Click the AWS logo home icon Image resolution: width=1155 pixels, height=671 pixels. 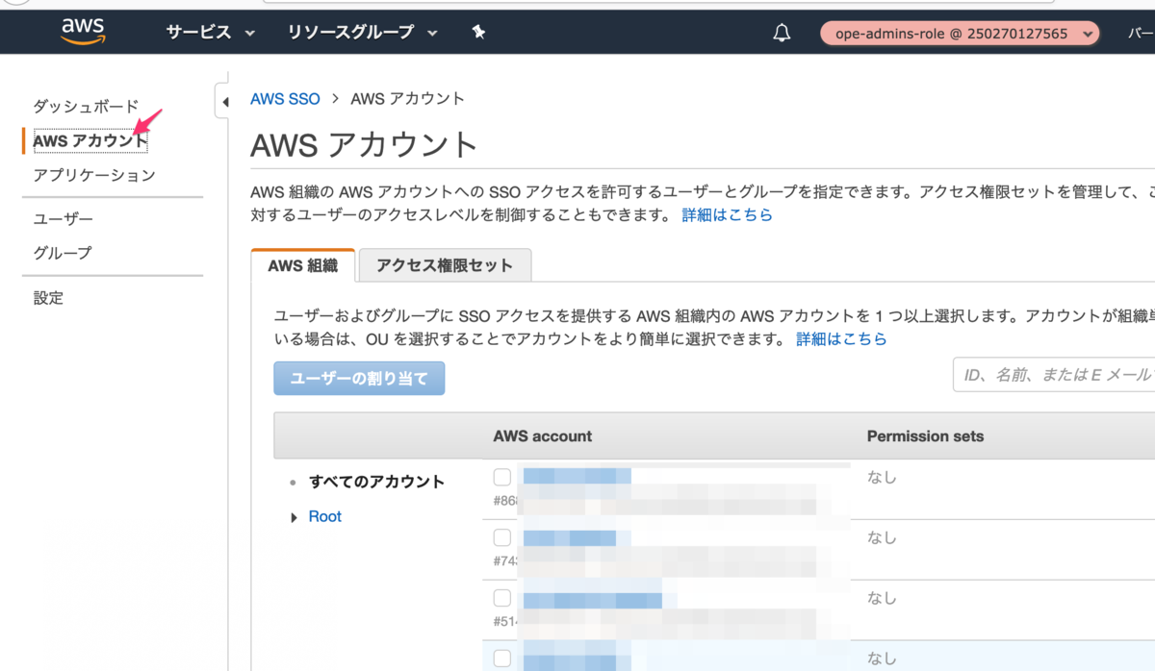82,33
